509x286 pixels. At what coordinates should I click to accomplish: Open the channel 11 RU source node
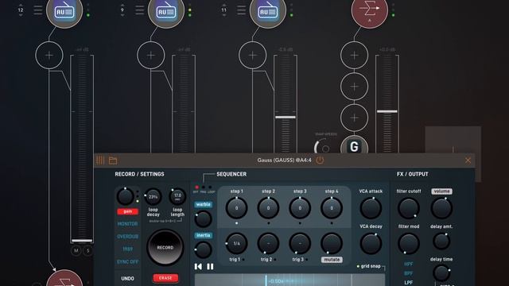(x=268, y=10)
